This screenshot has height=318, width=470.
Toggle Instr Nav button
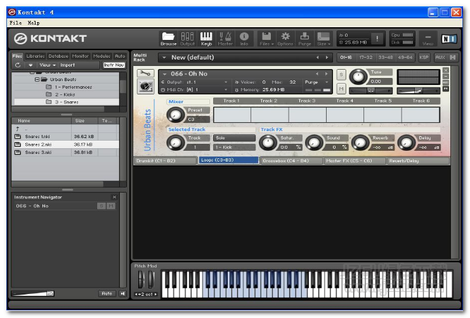point(114,65)
